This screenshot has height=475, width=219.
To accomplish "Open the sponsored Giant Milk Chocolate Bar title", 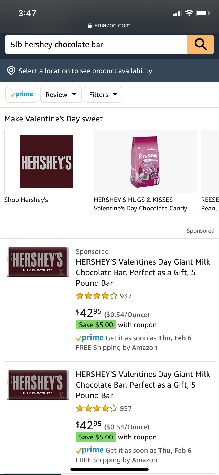I will [x=143, y=272].
